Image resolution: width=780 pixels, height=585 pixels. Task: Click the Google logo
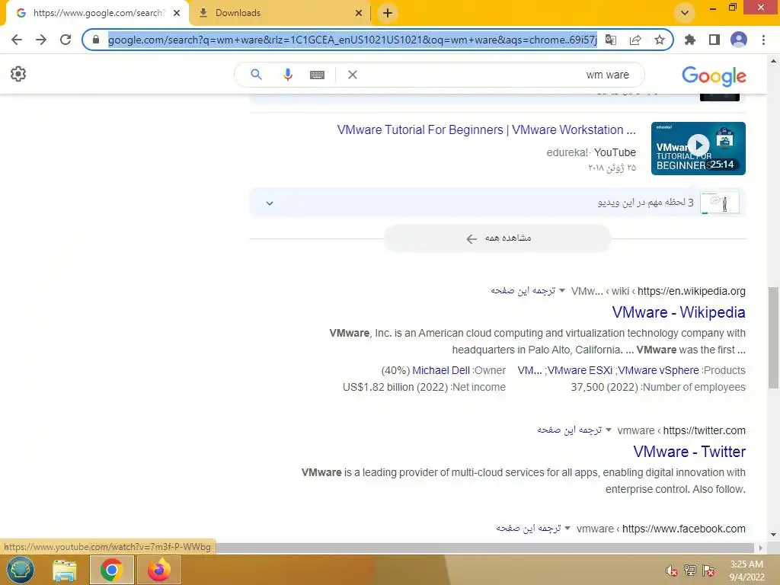(714, 75)
